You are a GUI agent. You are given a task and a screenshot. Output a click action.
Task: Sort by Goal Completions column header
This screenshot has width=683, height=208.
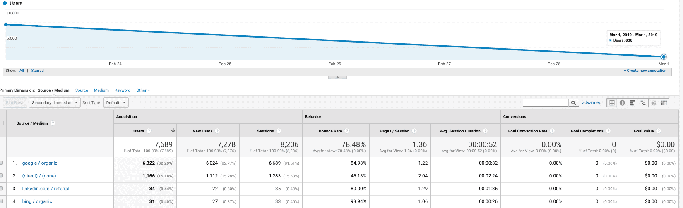tap(587, 131)
